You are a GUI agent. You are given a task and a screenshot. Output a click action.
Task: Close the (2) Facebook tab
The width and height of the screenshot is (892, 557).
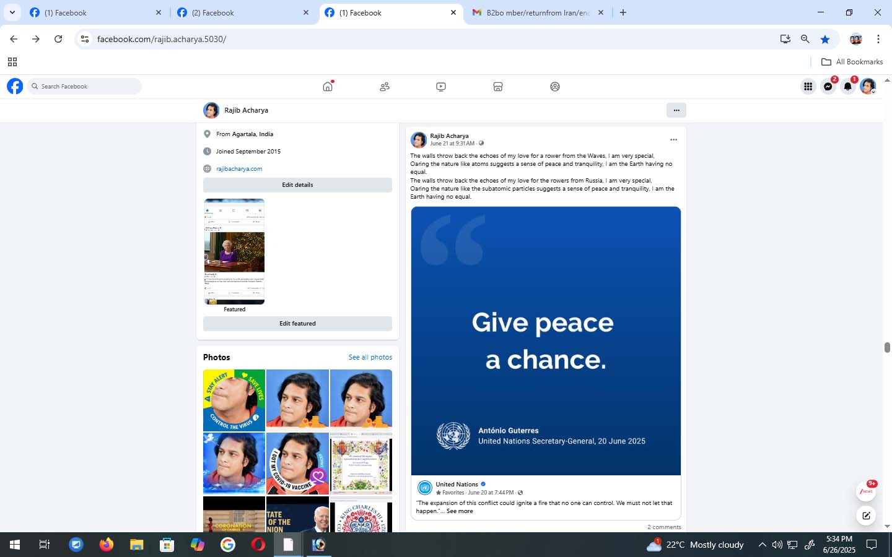[x=306, y=12]
